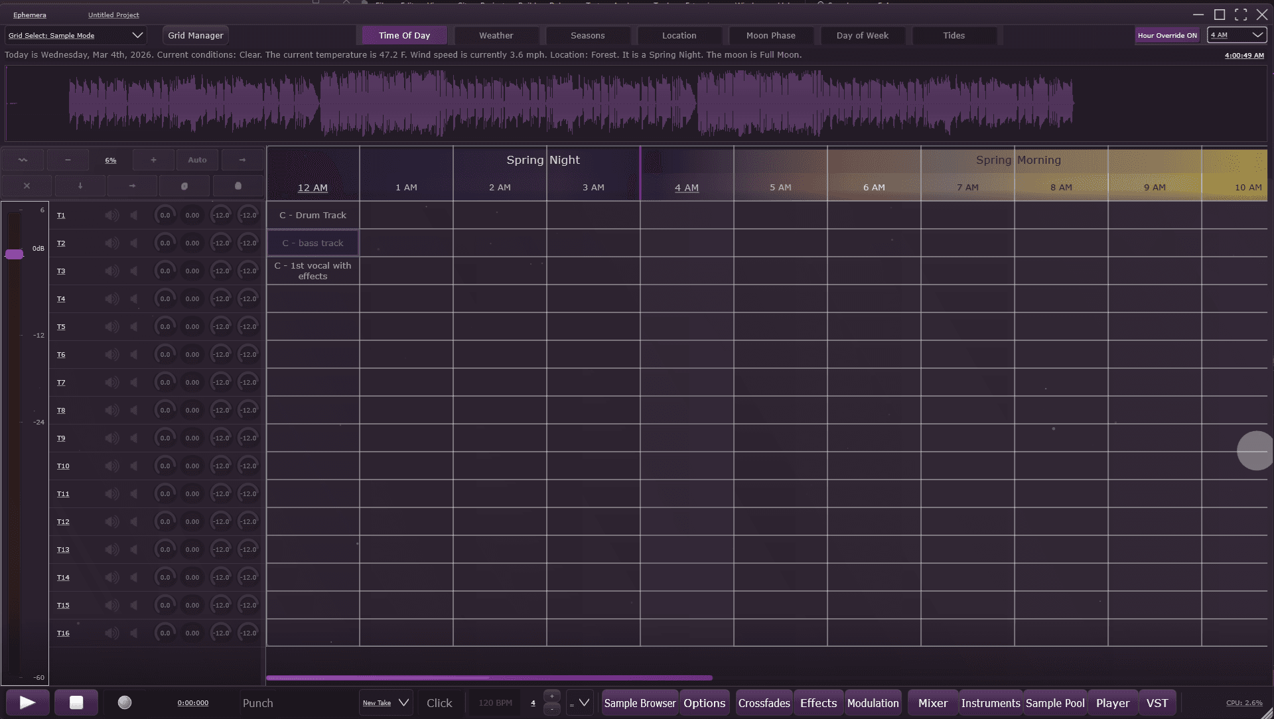
Task: Open the Sample Browser panel
Action: [640, 703]
